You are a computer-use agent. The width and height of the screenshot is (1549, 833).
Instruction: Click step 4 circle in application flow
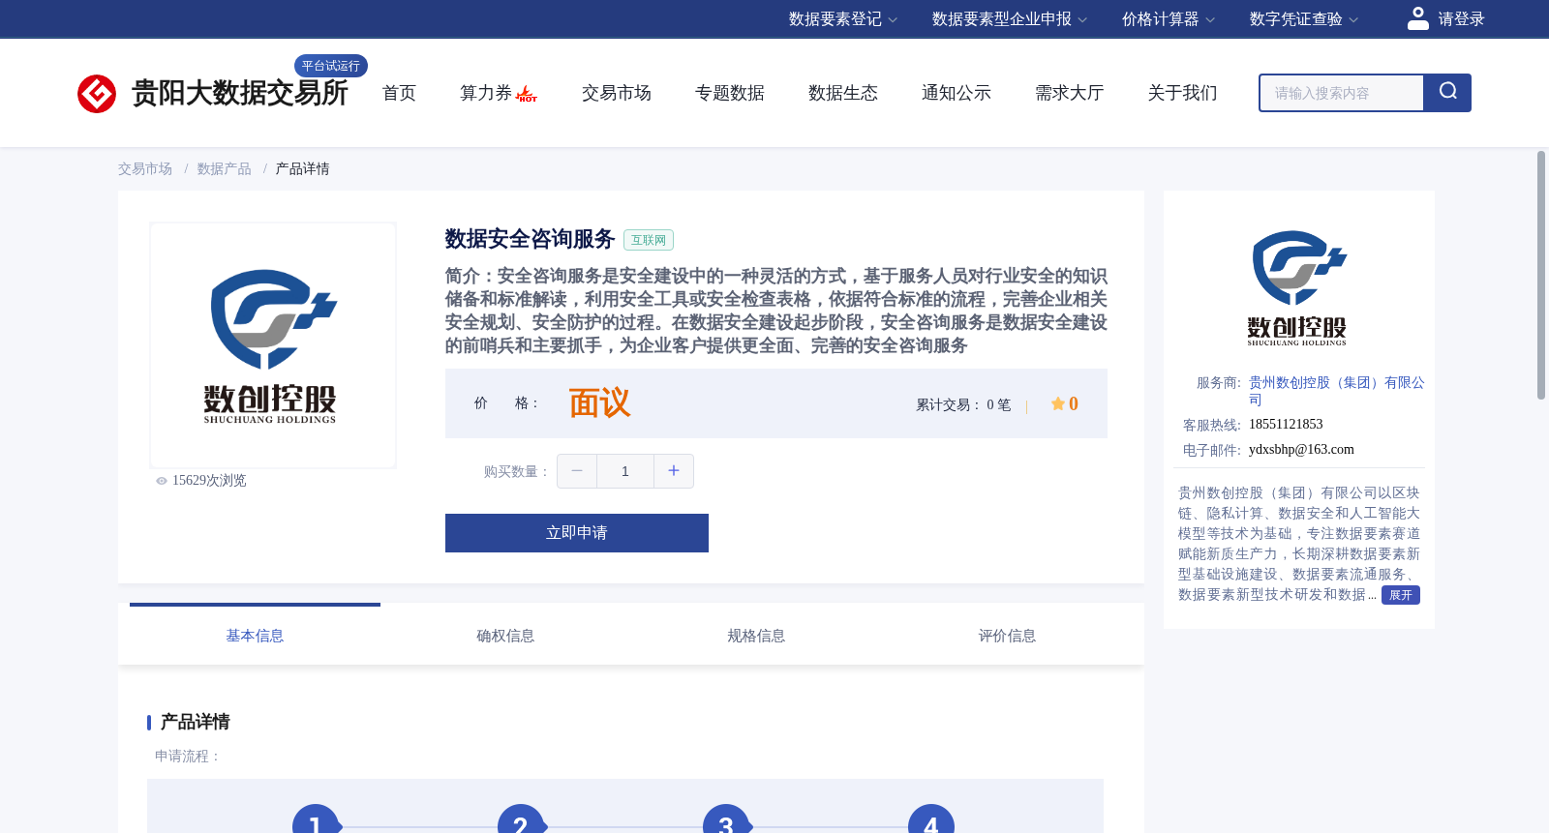pyautogui.click(x=931, y=818)
